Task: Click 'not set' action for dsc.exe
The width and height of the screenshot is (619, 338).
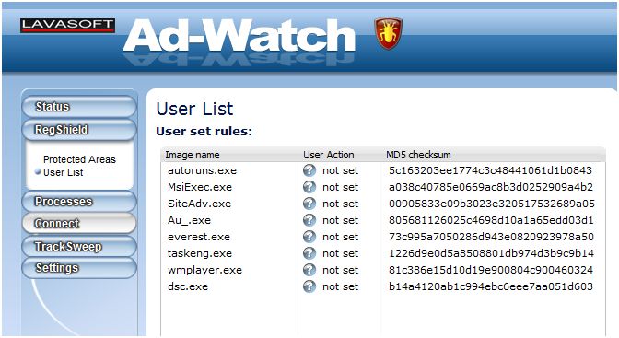Action: 340,286
